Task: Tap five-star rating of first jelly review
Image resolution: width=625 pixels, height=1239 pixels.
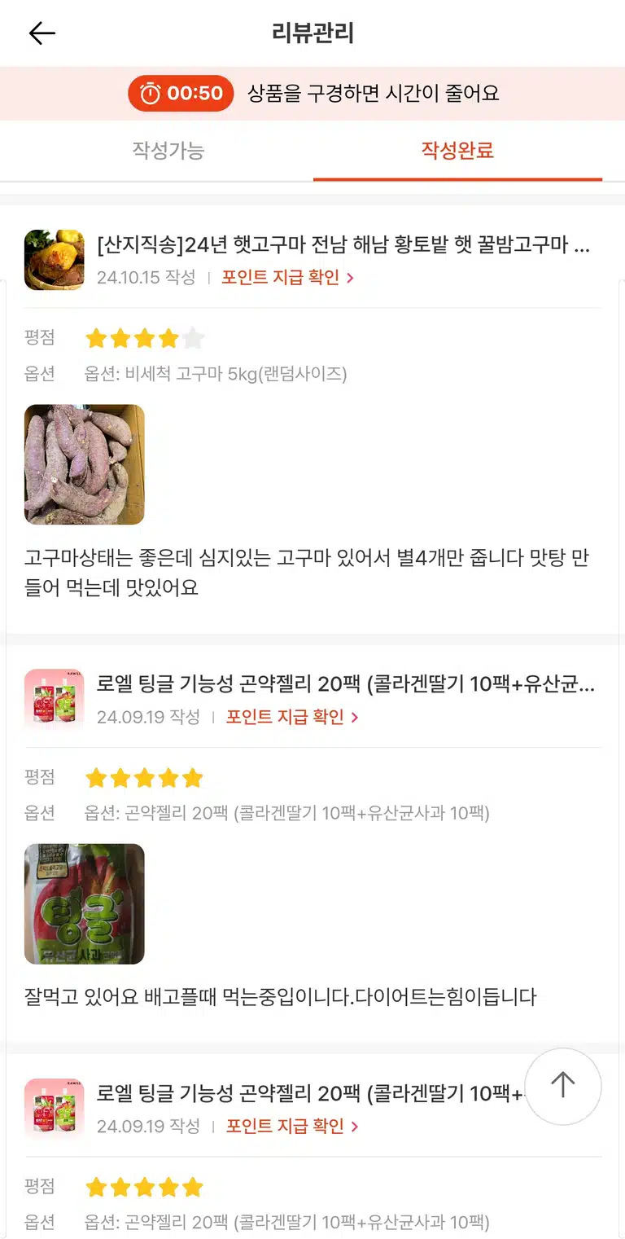Action: [x=145, y=778]
